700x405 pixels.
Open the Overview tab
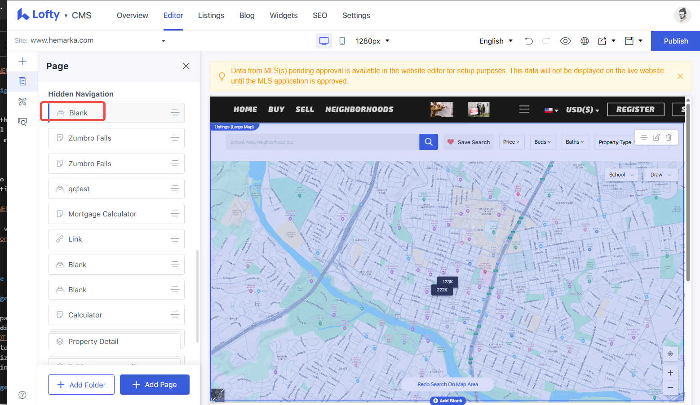[133, 15]
